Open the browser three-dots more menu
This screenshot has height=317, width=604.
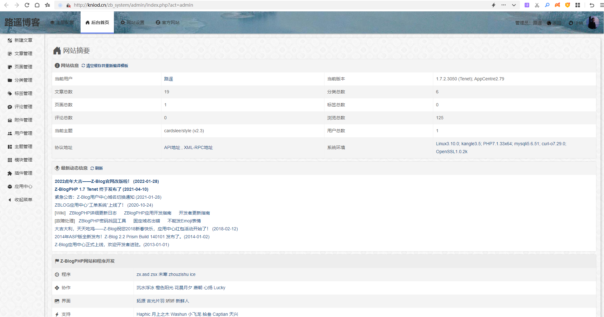click(x=503, y=5)
